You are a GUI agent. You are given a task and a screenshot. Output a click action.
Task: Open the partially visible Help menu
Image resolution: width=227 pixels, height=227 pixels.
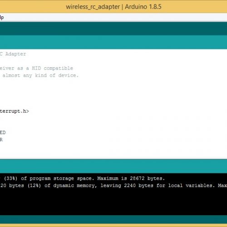pyautogui.click(x=2, y=17)
